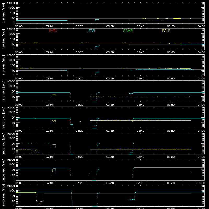Screen dimensions: 209x209
Task: Click 03:10 tick under the 245 MHz plot
Action: pos(49,26)
